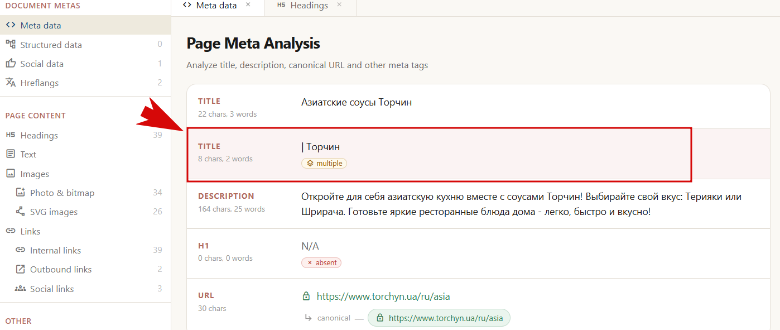780x330 pixels.
Task: Click the DOCUMENT METAS section header
Action: point(43,6)
